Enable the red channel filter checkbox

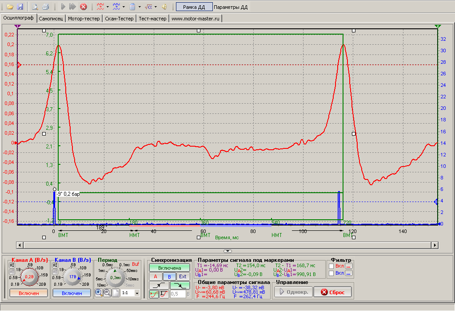(331, 266)
